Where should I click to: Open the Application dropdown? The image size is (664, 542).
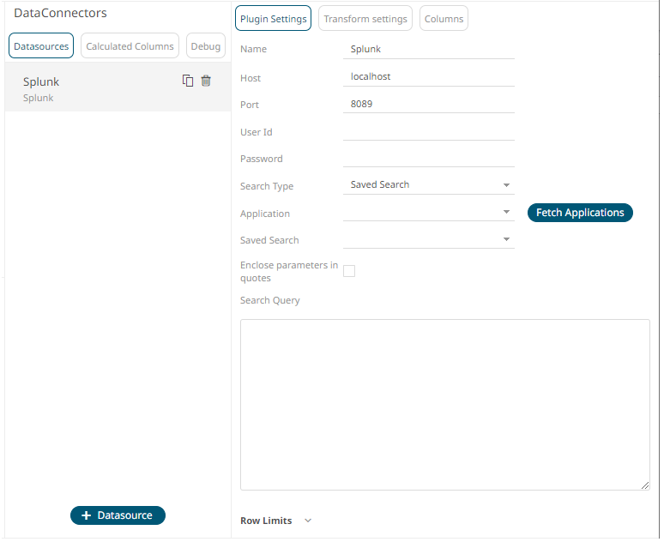coord(429,212)
